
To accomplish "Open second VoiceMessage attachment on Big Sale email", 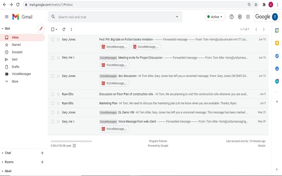I will 146,47.
